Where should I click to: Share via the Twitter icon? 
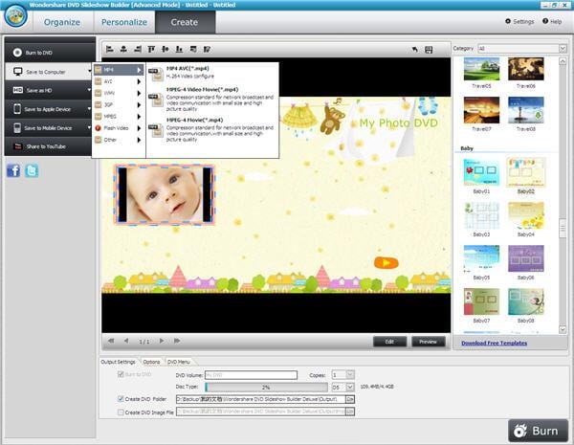(x=32, y=170)
